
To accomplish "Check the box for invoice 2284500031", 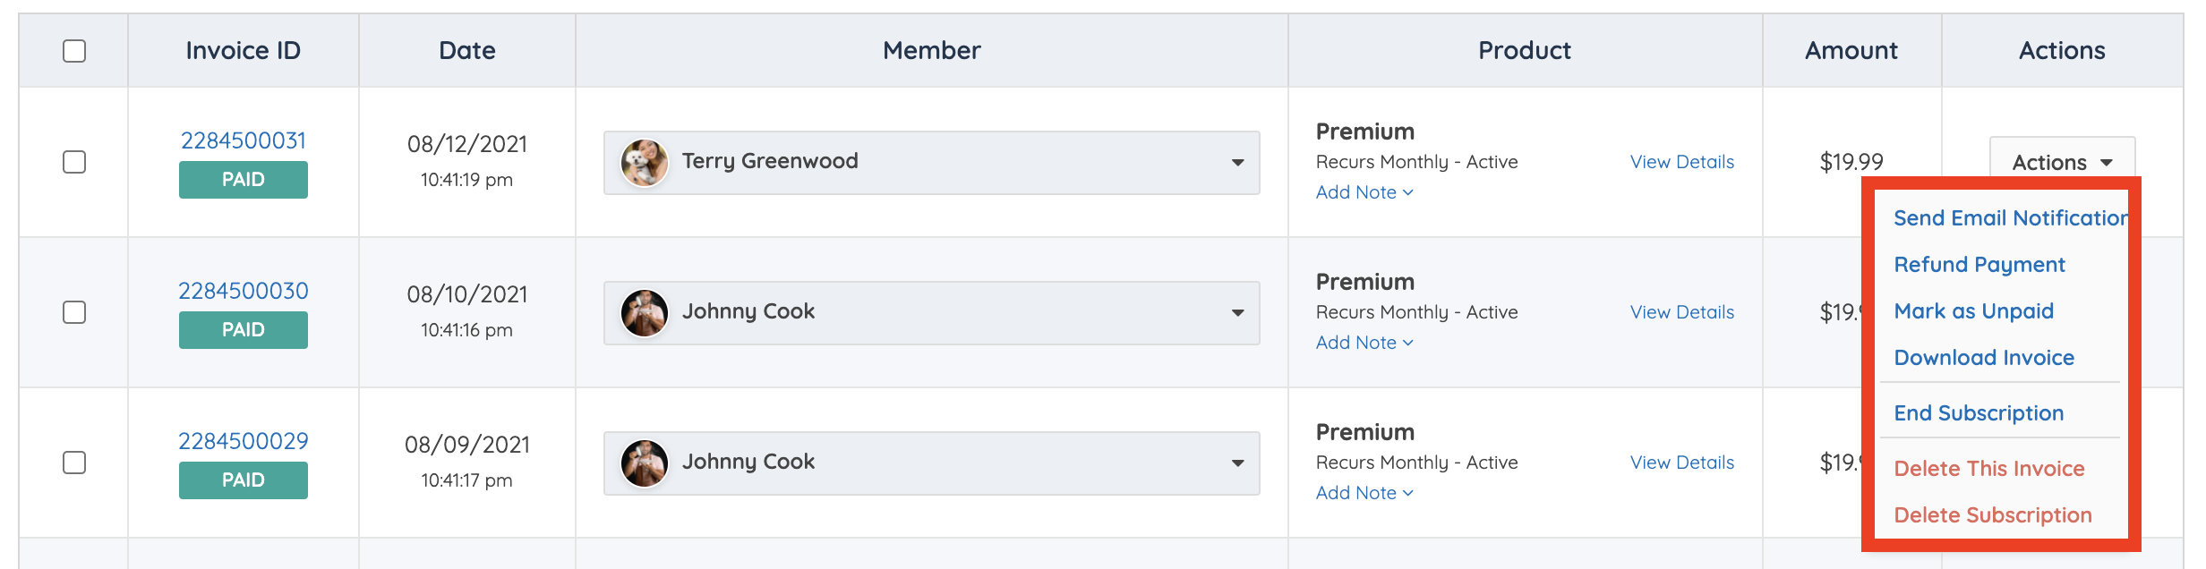I will point(74,162).
